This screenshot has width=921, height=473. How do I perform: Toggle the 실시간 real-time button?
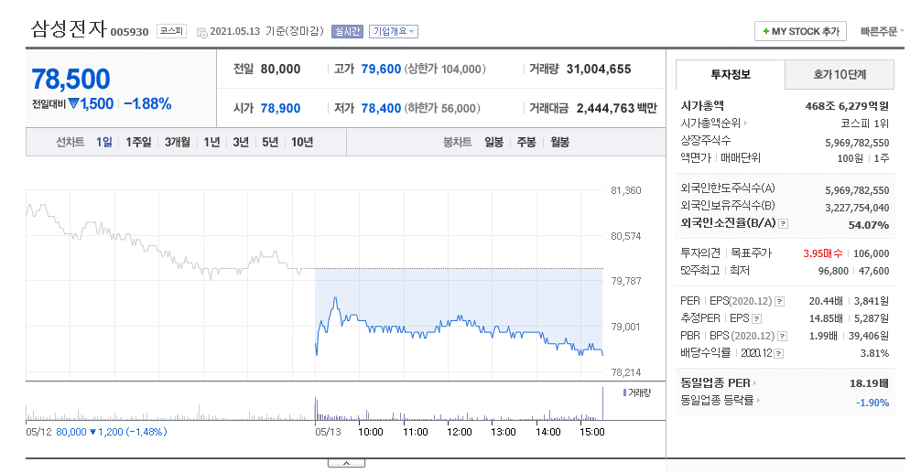click(x=347, y=31)
